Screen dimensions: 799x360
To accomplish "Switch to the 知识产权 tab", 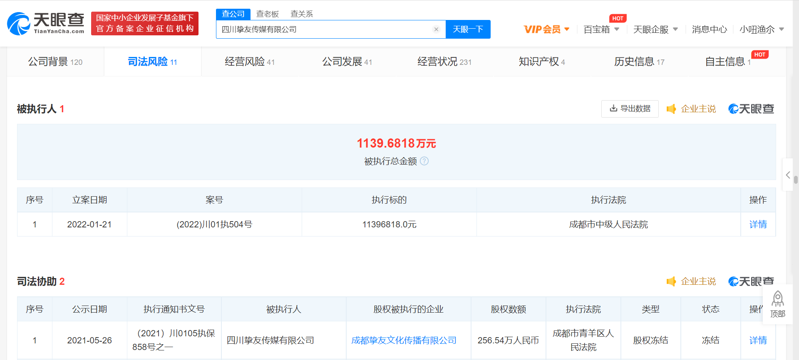I will point(542,62).
